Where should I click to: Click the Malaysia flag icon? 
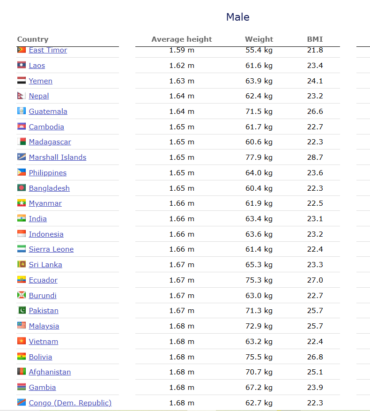point(22,326)
